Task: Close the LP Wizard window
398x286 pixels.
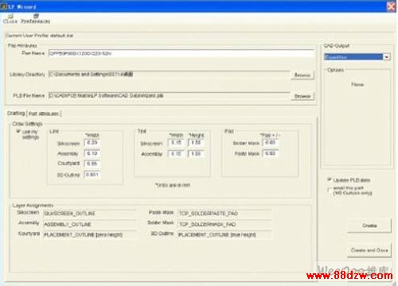Action: point(392,6)
